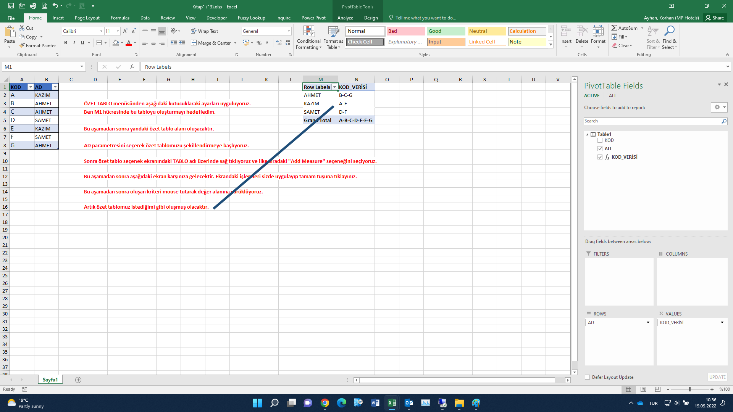Open the Name Box dropdown
This screenshot has height=412, width=733.
pyautogui.click(x=82, y=67)
